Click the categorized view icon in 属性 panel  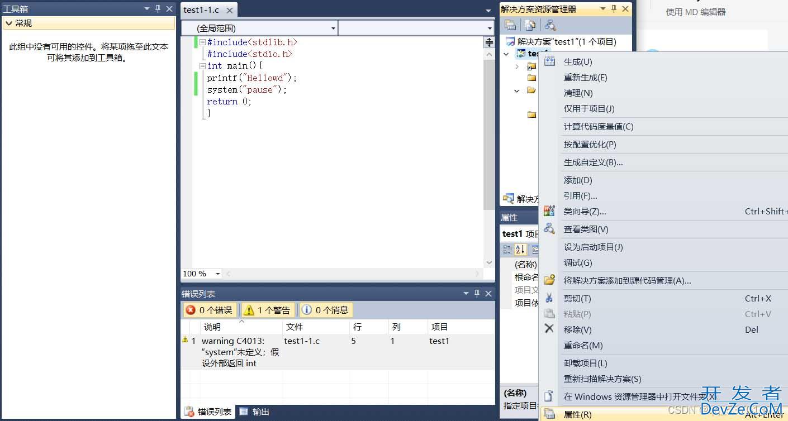coord(507,250)
